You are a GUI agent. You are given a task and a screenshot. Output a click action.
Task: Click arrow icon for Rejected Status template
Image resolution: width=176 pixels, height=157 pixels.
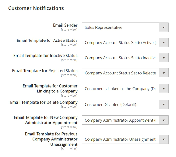[164, 73]
